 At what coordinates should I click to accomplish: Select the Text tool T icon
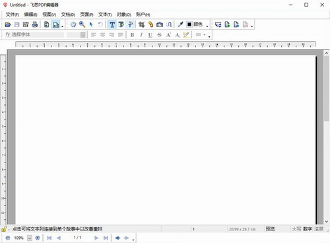pos(112,24)
